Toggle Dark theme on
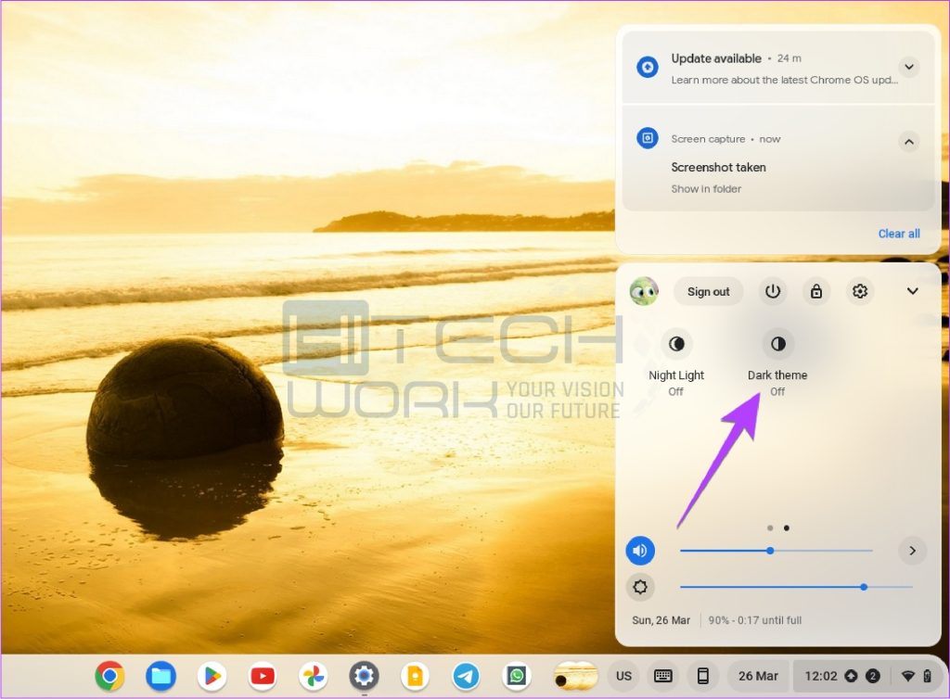This screenshot has height=699, width=950. (x=777, y=344)
